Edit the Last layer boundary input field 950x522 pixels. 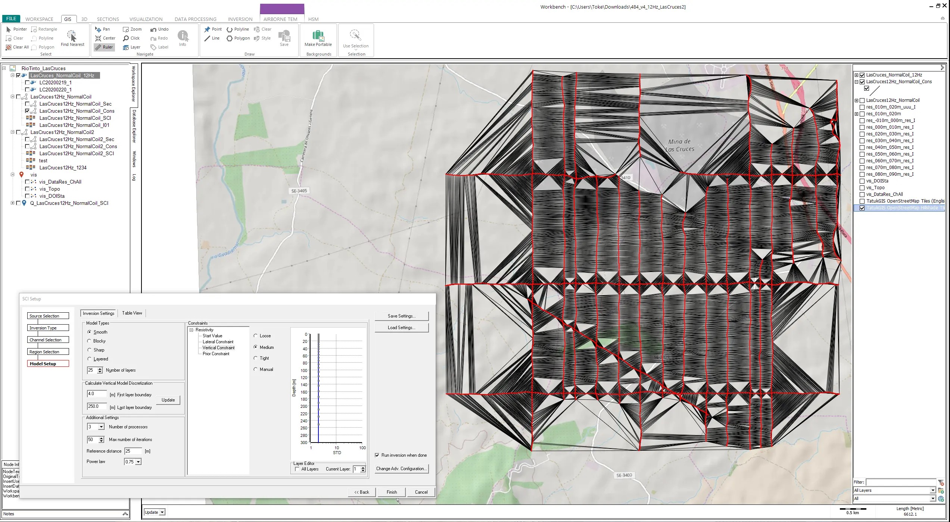click(x=96, y=405)
